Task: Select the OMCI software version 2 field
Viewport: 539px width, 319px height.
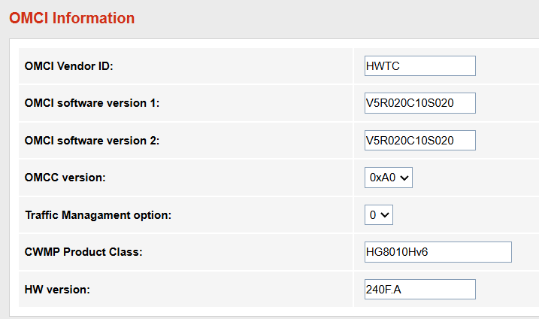Action: (x=419, y=140)
